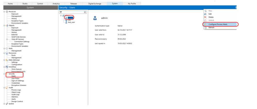The height and width of the screenshot is (109, 257).
Task: Select the admin user in tree
Action: click(70, 17)
